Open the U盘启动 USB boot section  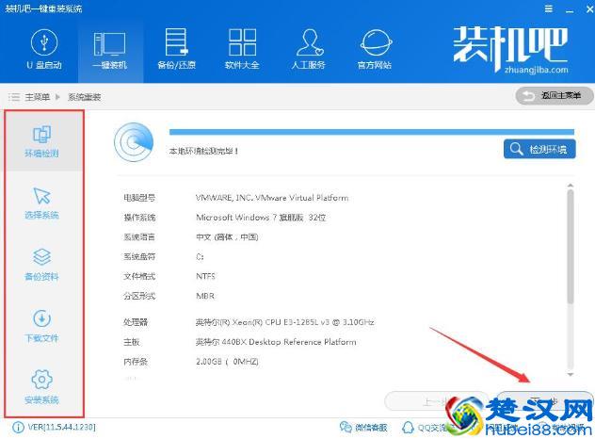click(x=44, y=49)
